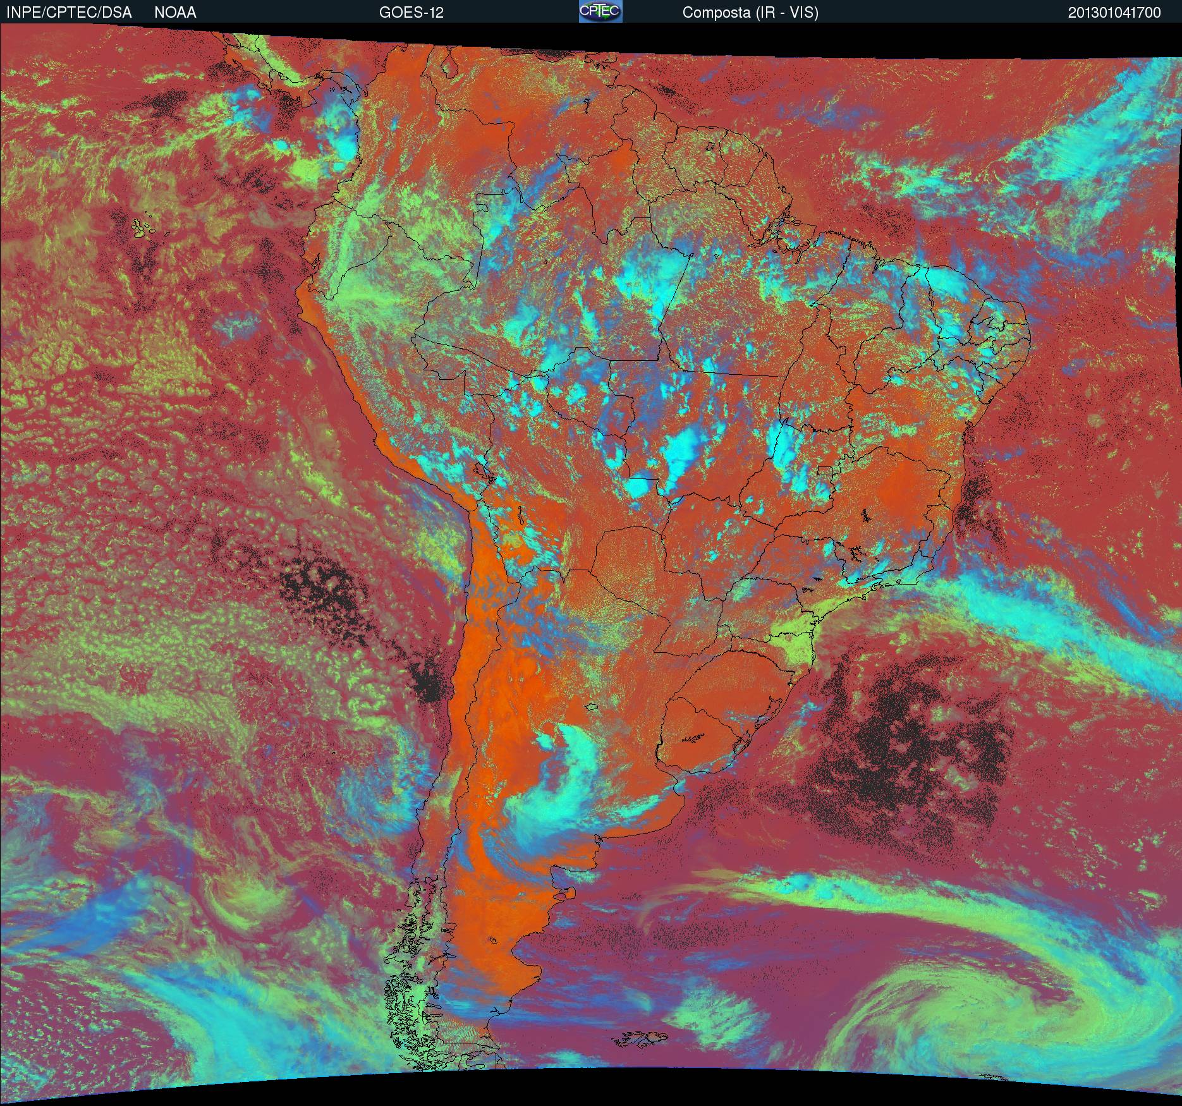This screenshot has width=1182, height=1106.
Task: Click the Composta (IR - VIS) title
Action: (x=750, y=13)
